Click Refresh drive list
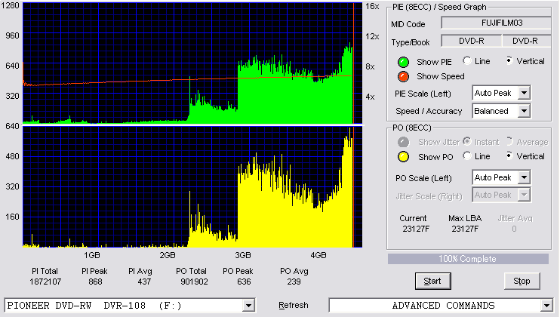560x317 pixels. 294,305
